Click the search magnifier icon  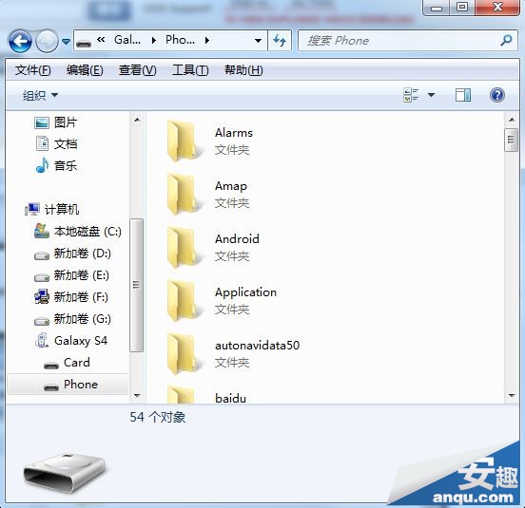pyautogui.click(x=506, y=41)
